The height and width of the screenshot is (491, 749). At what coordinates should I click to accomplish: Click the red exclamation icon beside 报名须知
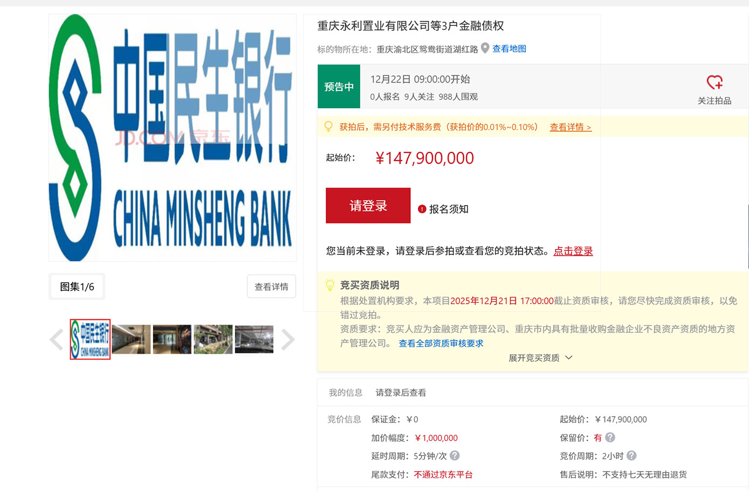(x=422, y=209)
